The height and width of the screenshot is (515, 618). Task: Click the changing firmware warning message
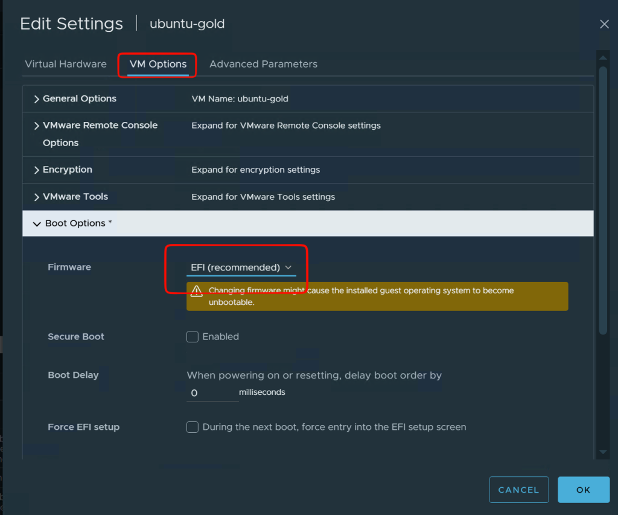click(x=361, y=296)
